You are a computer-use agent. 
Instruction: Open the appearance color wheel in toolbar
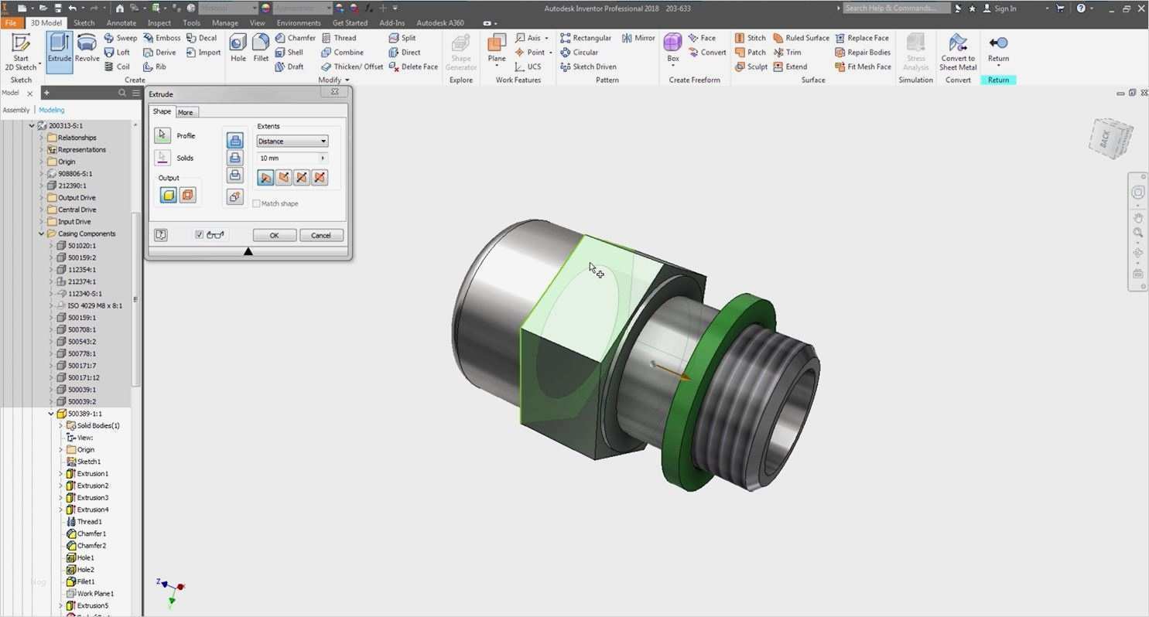coord(266,9)
